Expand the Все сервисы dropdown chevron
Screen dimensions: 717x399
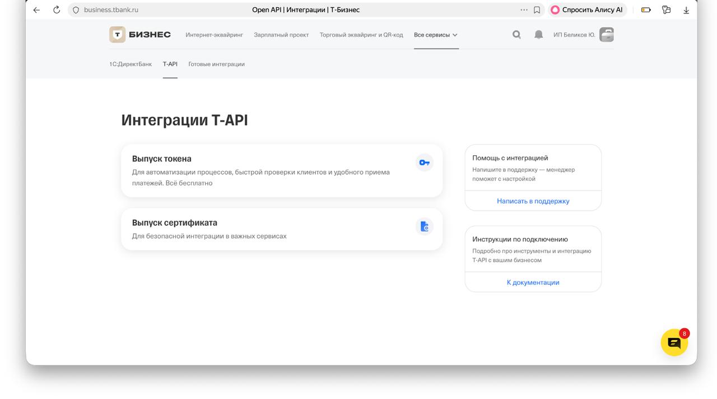pyautogui.click(x=455, y=35)
